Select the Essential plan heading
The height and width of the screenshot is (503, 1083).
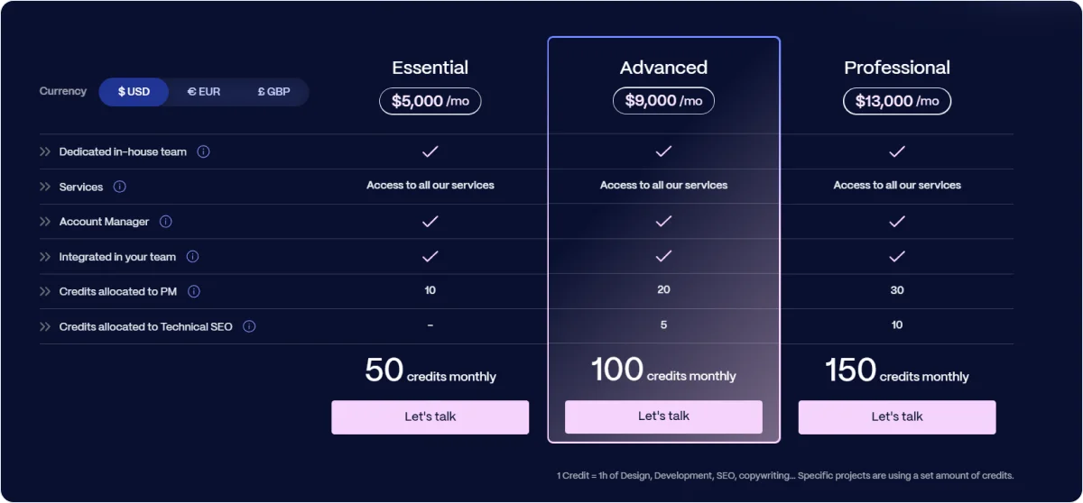pyautogui.click(x=430, y=68)
